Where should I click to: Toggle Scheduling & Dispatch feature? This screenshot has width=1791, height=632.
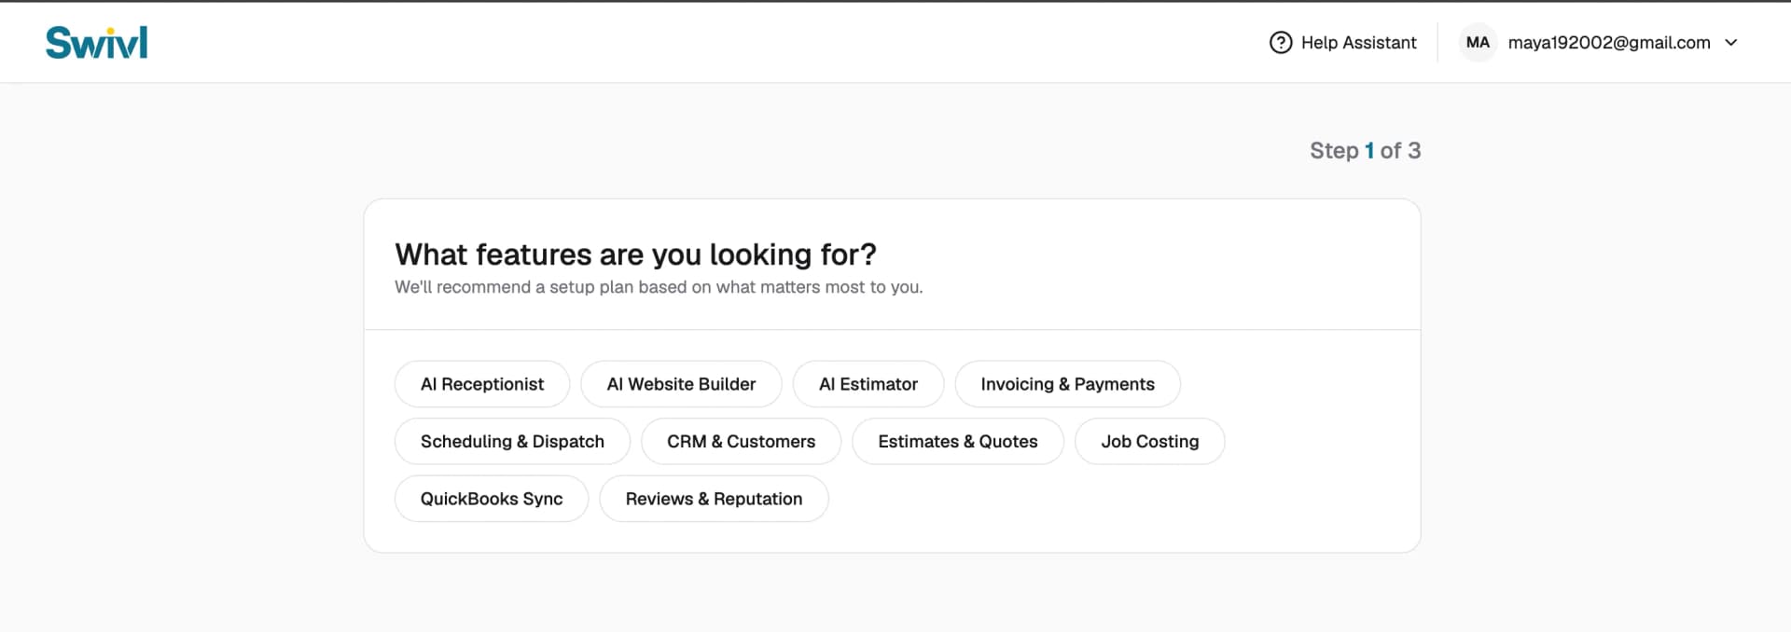click(x=512, y=442)
